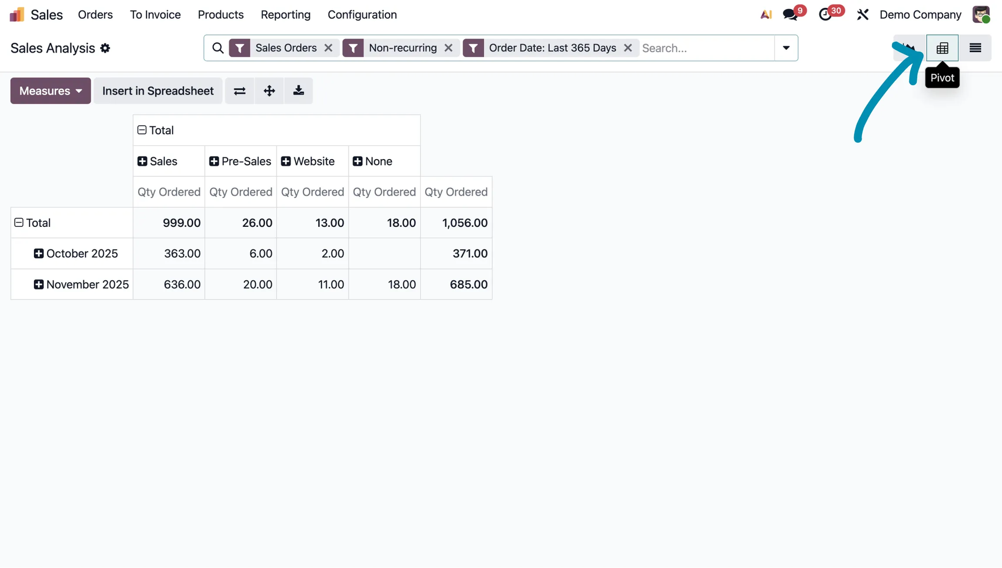Remove the Non-recurring filter

coord(448,48)
